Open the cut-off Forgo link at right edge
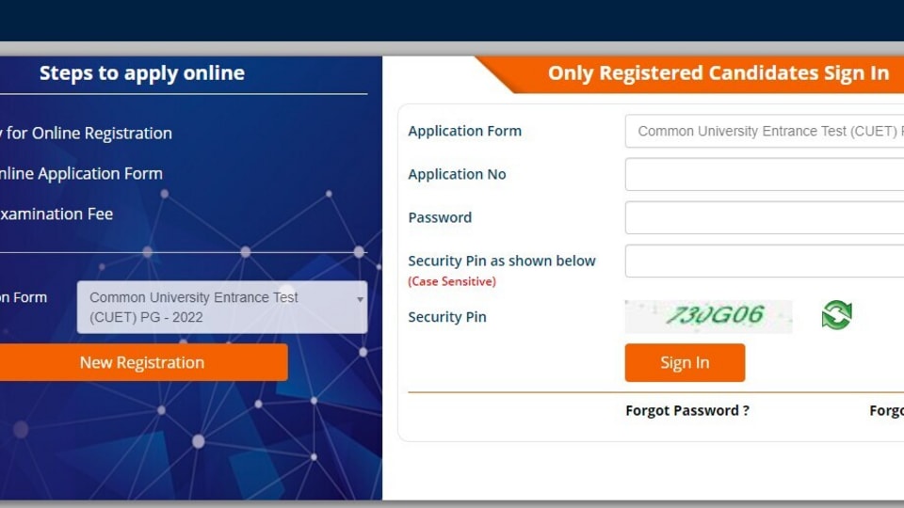Viewport: 904px width, 508px height. pyautogui.click(x=886, y=411)
